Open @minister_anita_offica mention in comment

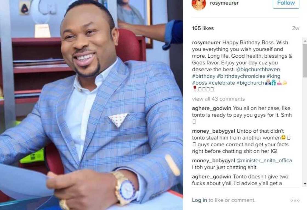(264, 161)
